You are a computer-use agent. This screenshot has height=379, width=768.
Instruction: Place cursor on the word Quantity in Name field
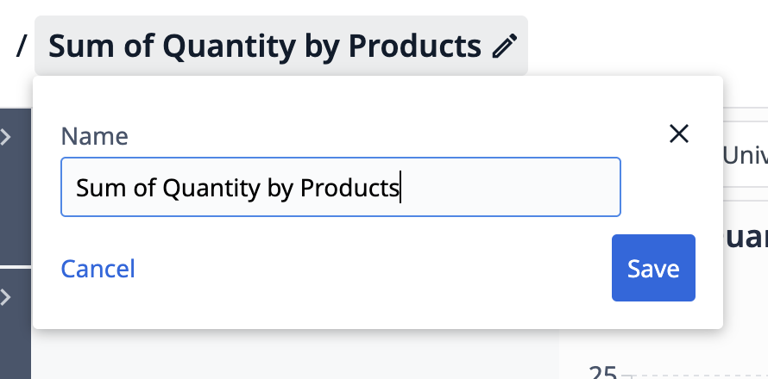[x=211, y=189]
